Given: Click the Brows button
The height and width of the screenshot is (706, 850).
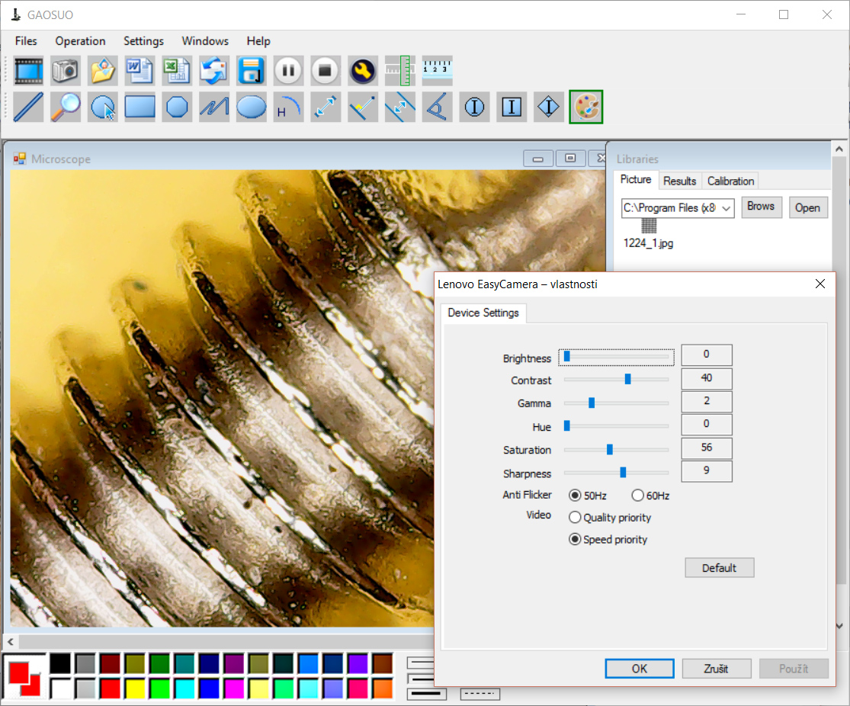Looking at the screenshot, I should coord(761,207).
